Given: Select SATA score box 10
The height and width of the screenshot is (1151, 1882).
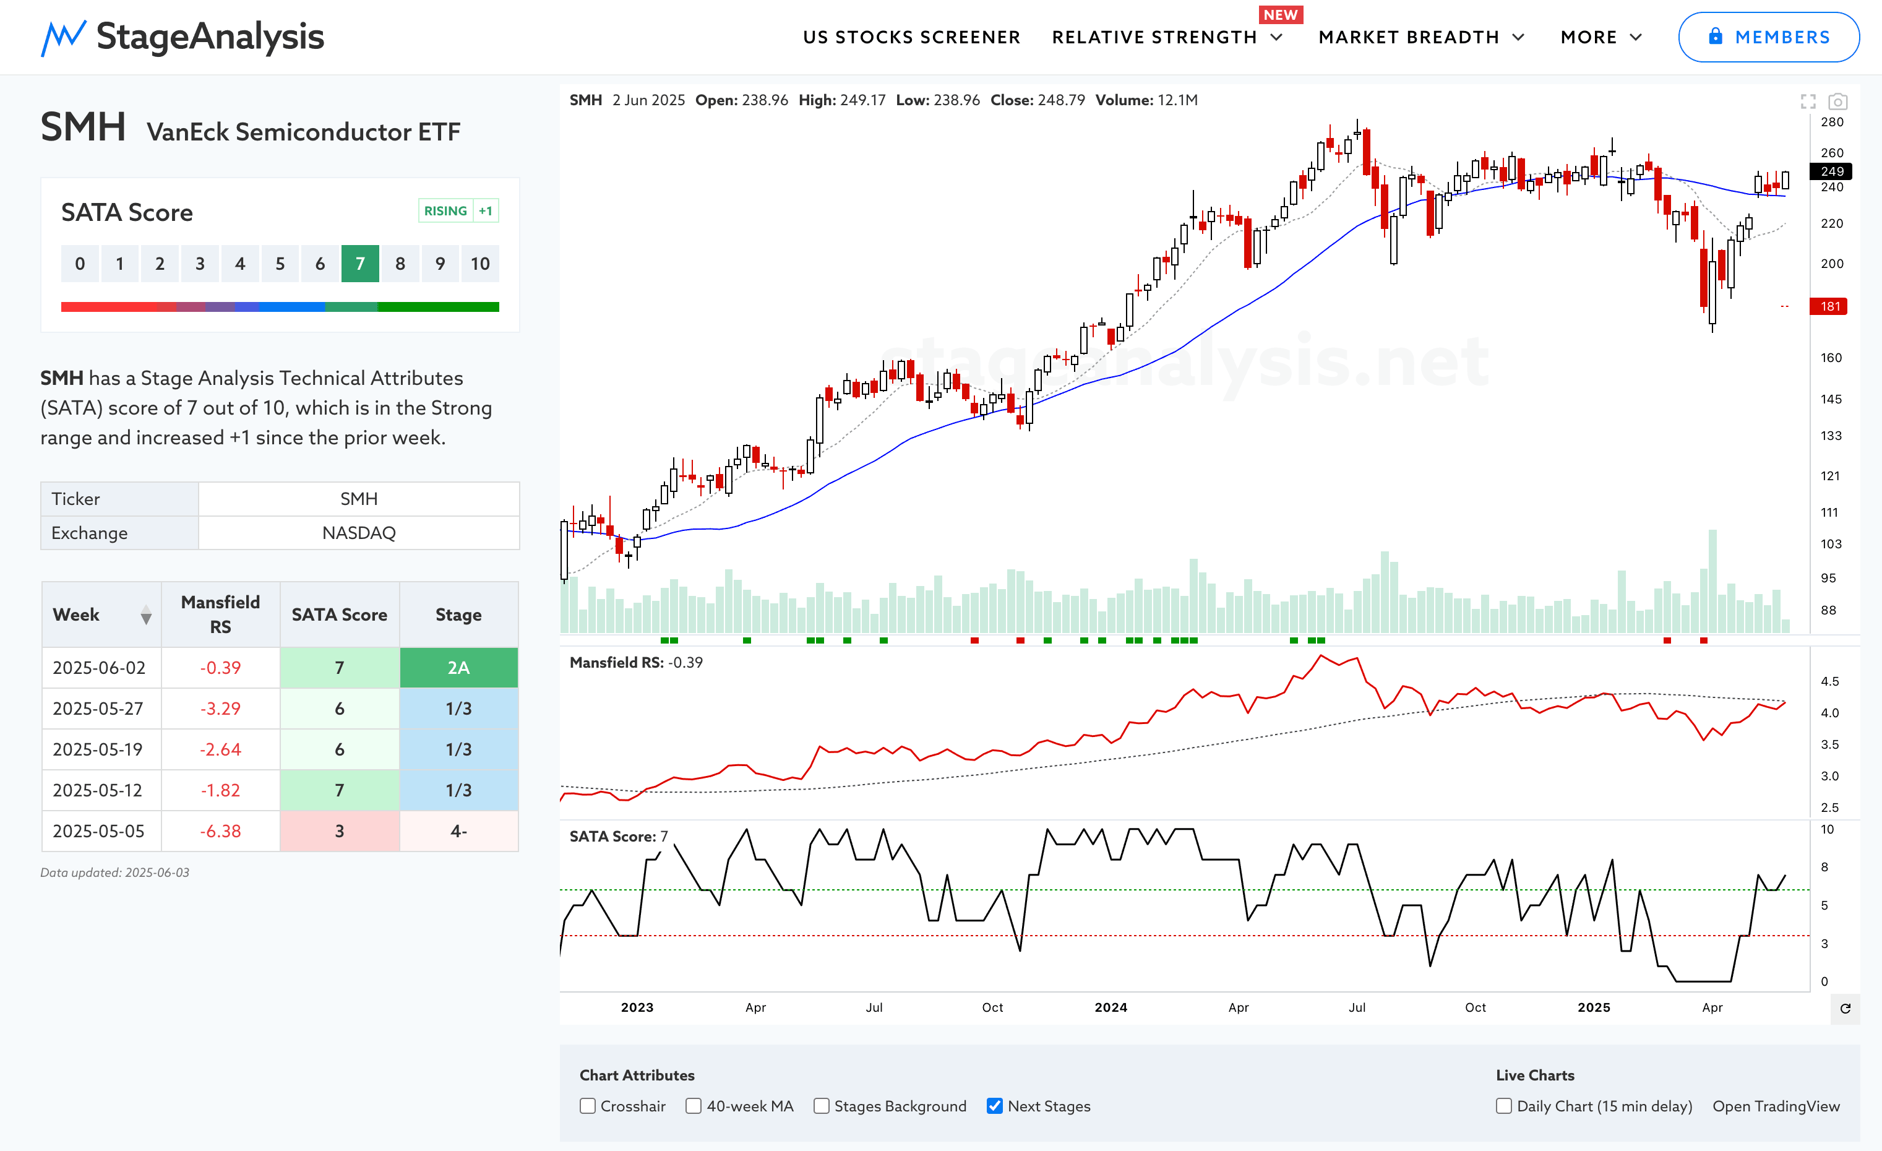Looking at the screenshot, I should (479, 264).
